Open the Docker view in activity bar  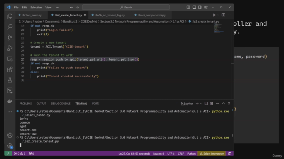(x=10, y=101)
